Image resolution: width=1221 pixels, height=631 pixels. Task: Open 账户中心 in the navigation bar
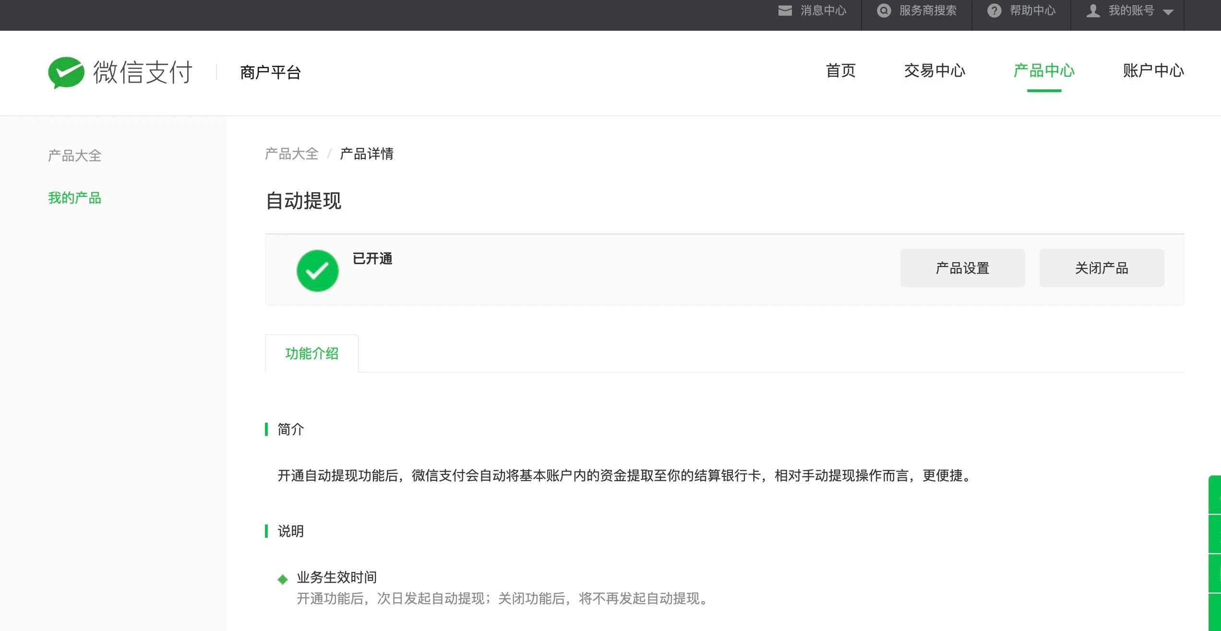pos(1153,71)
